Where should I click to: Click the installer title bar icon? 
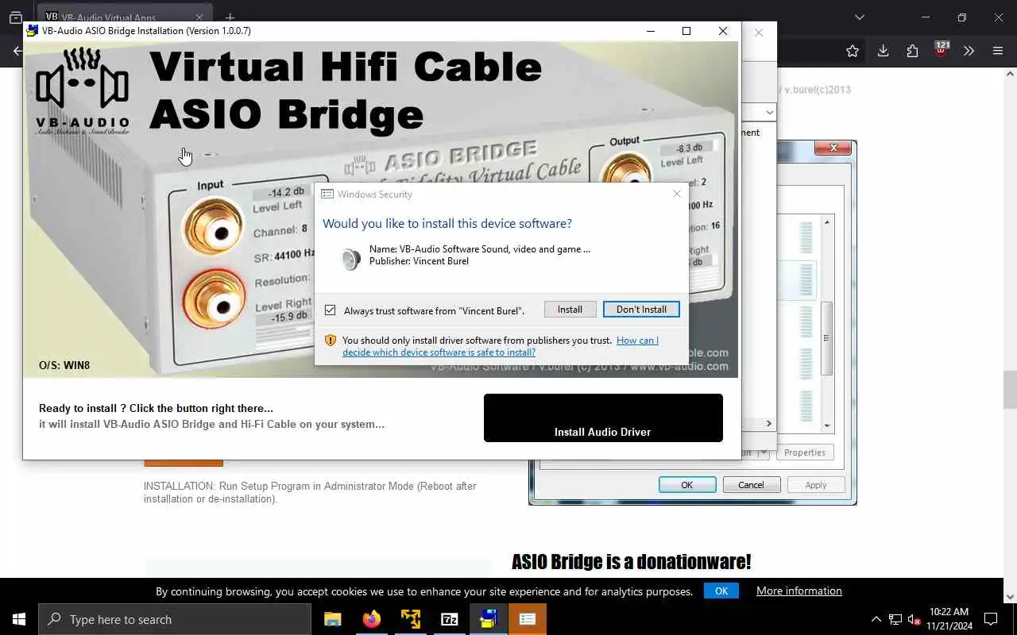tap(33, 31)
